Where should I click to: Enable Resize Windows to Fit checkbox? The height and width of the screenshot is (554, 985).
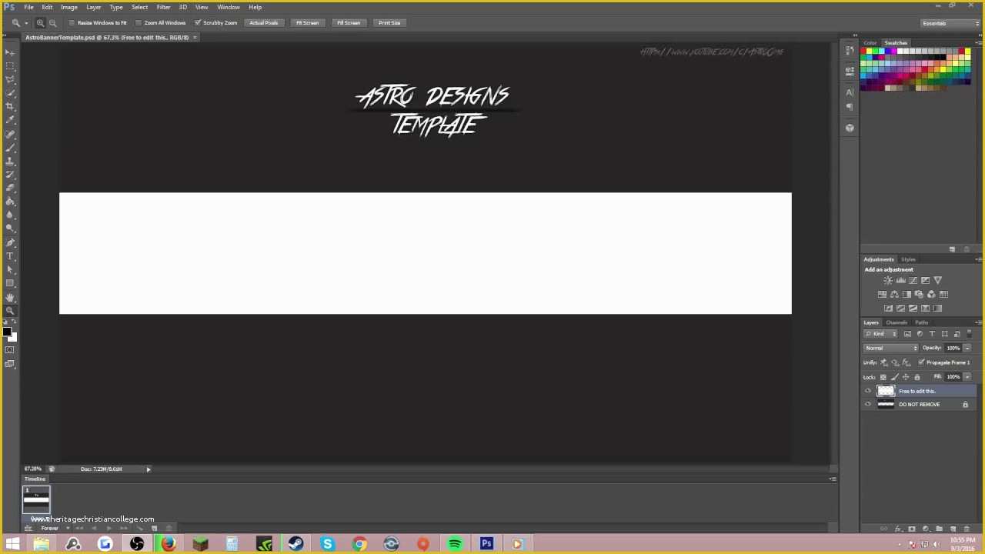tap(72, 23)
